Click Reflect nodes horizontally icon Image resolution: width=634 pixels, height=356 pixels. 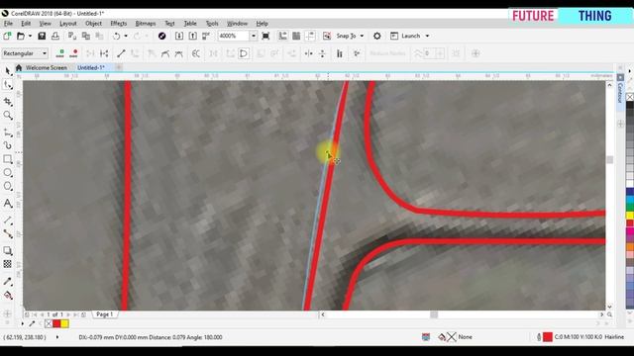[308, 53]
